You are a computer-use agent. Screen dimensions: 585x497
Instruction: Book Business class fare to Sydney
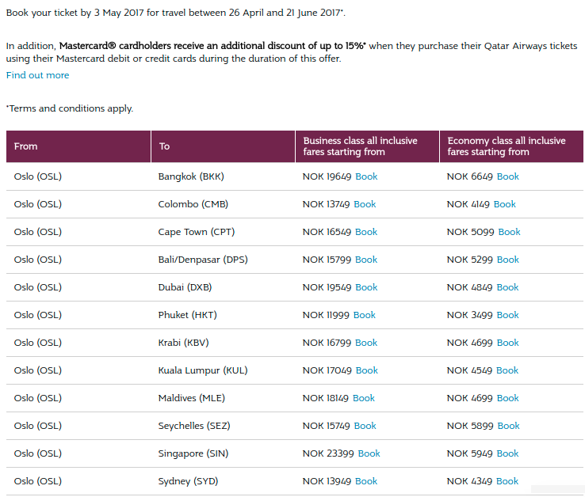[x=366, y=481]
